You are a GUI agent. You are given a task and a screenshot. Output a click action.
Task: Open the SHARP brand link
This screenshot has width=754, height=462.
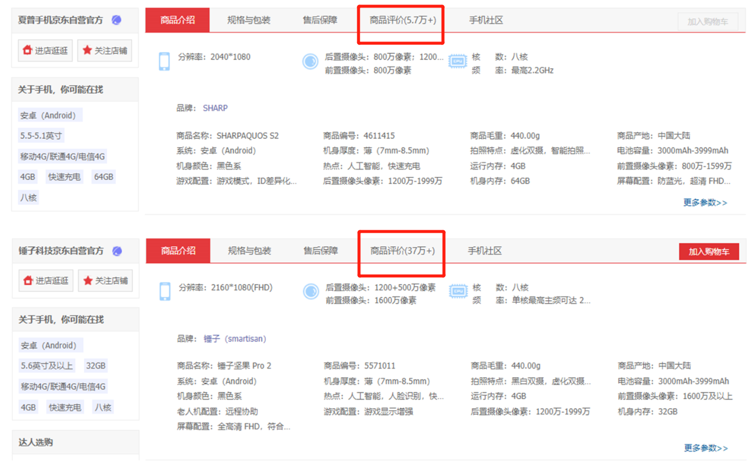(215, 108)
